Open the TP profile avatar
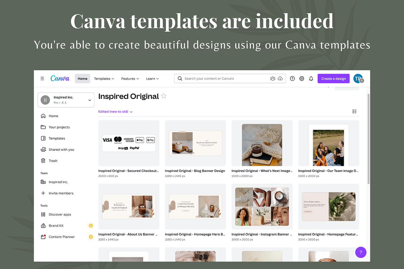404x269 pixels. pyautogui.click(x=358, y=78)
